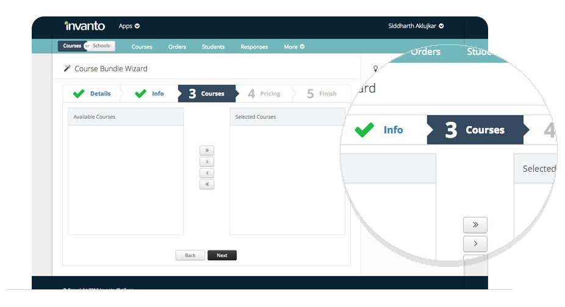This screenshot has width=565, height=307.
Task: Click the green checkmark on Details step
Action: [79, 94]
